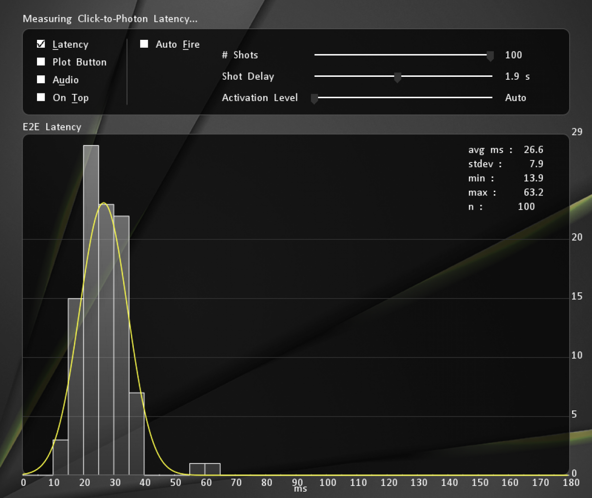The height and width of the screenshot is (498, 592).
Task: Click the 'avg ms : 26.6' statistic
Action: pos(506,150)
